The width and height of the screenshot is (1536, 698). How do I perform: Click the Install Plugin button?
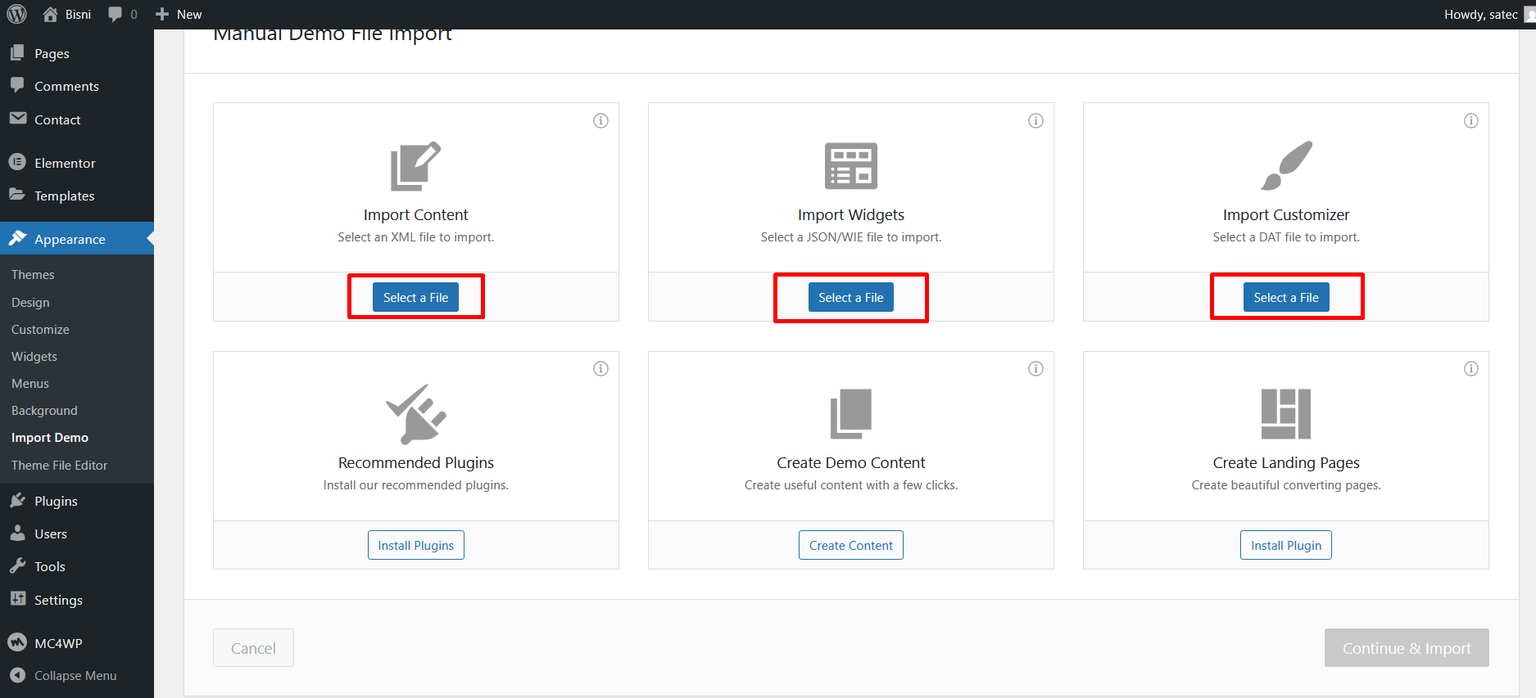(x=1286, y=545)
